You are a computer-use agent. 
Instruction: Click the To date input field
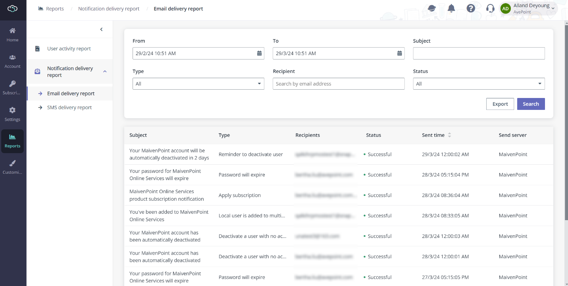pos(339,53)
